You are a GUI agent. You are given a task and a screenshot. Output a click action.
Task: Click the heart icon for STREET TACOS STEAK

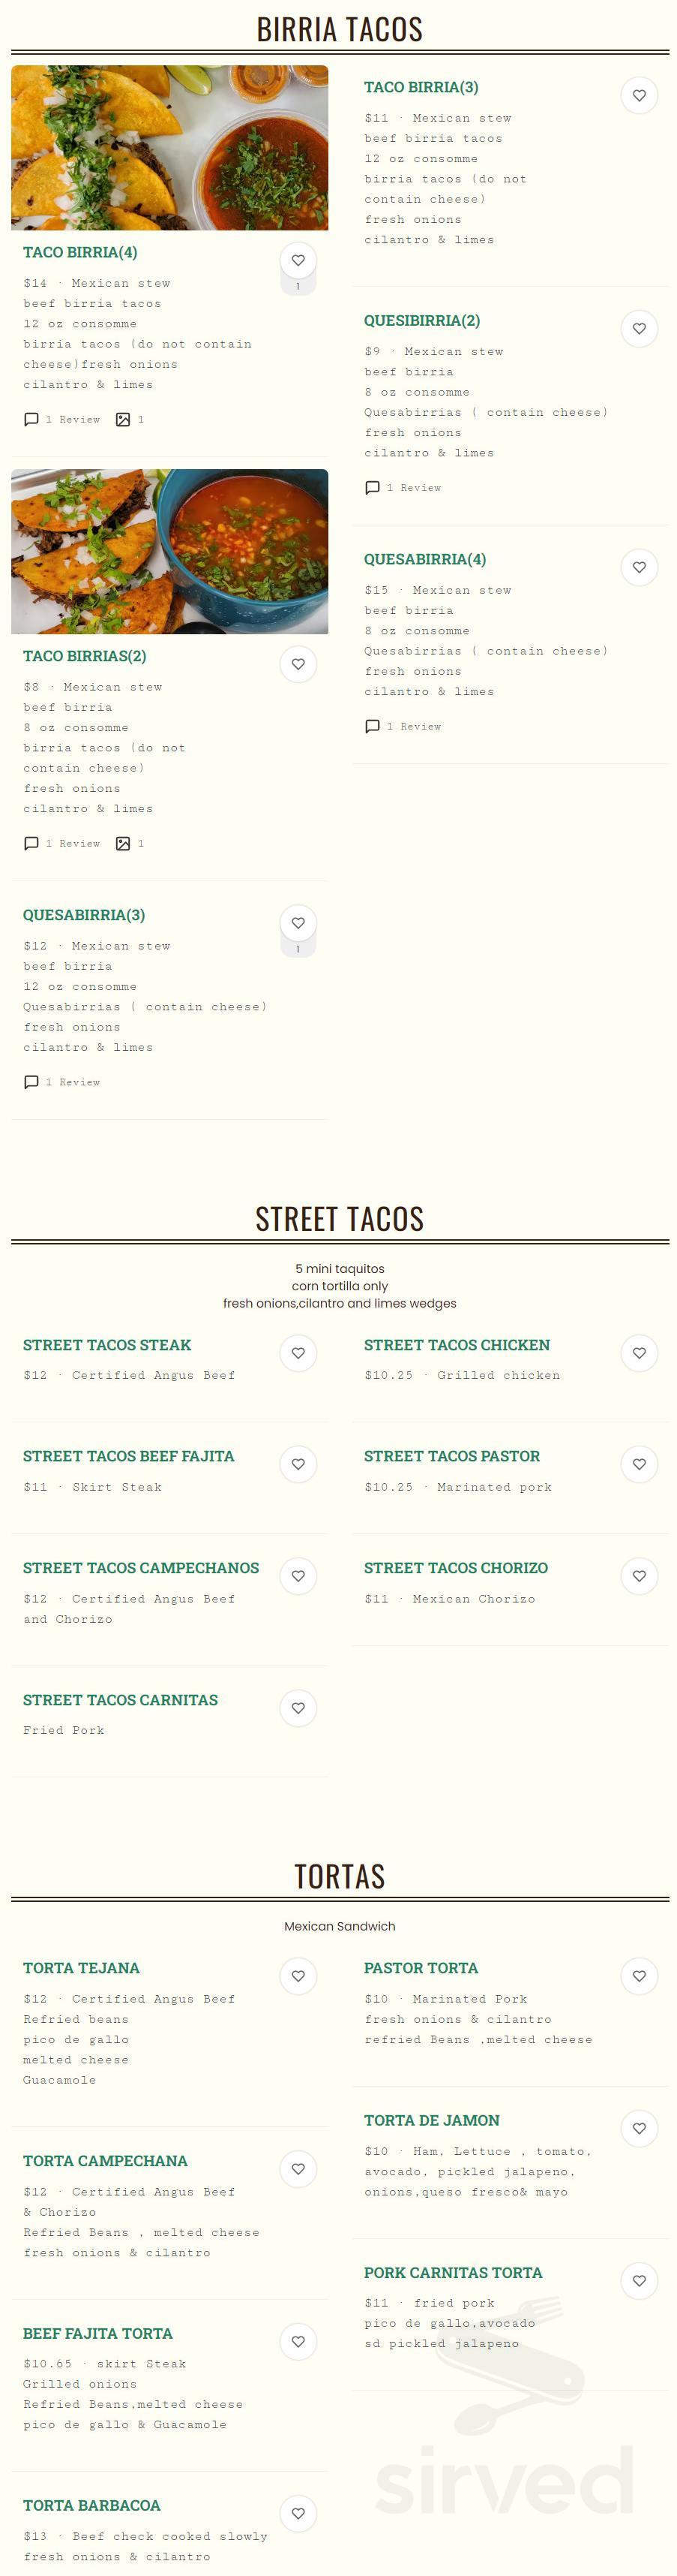298,1352
